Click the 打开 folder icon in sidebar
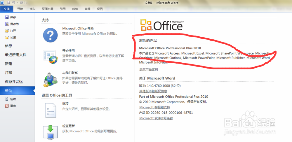Screen dimensions: 292x142 [x=7, y=31]
